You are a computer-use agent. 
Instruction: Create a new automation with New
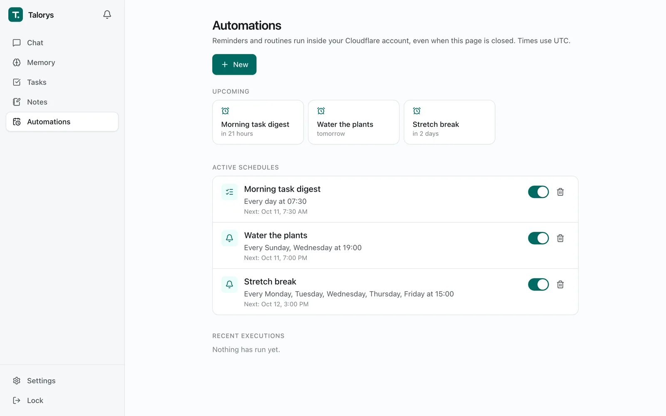(x=234, y=64)
